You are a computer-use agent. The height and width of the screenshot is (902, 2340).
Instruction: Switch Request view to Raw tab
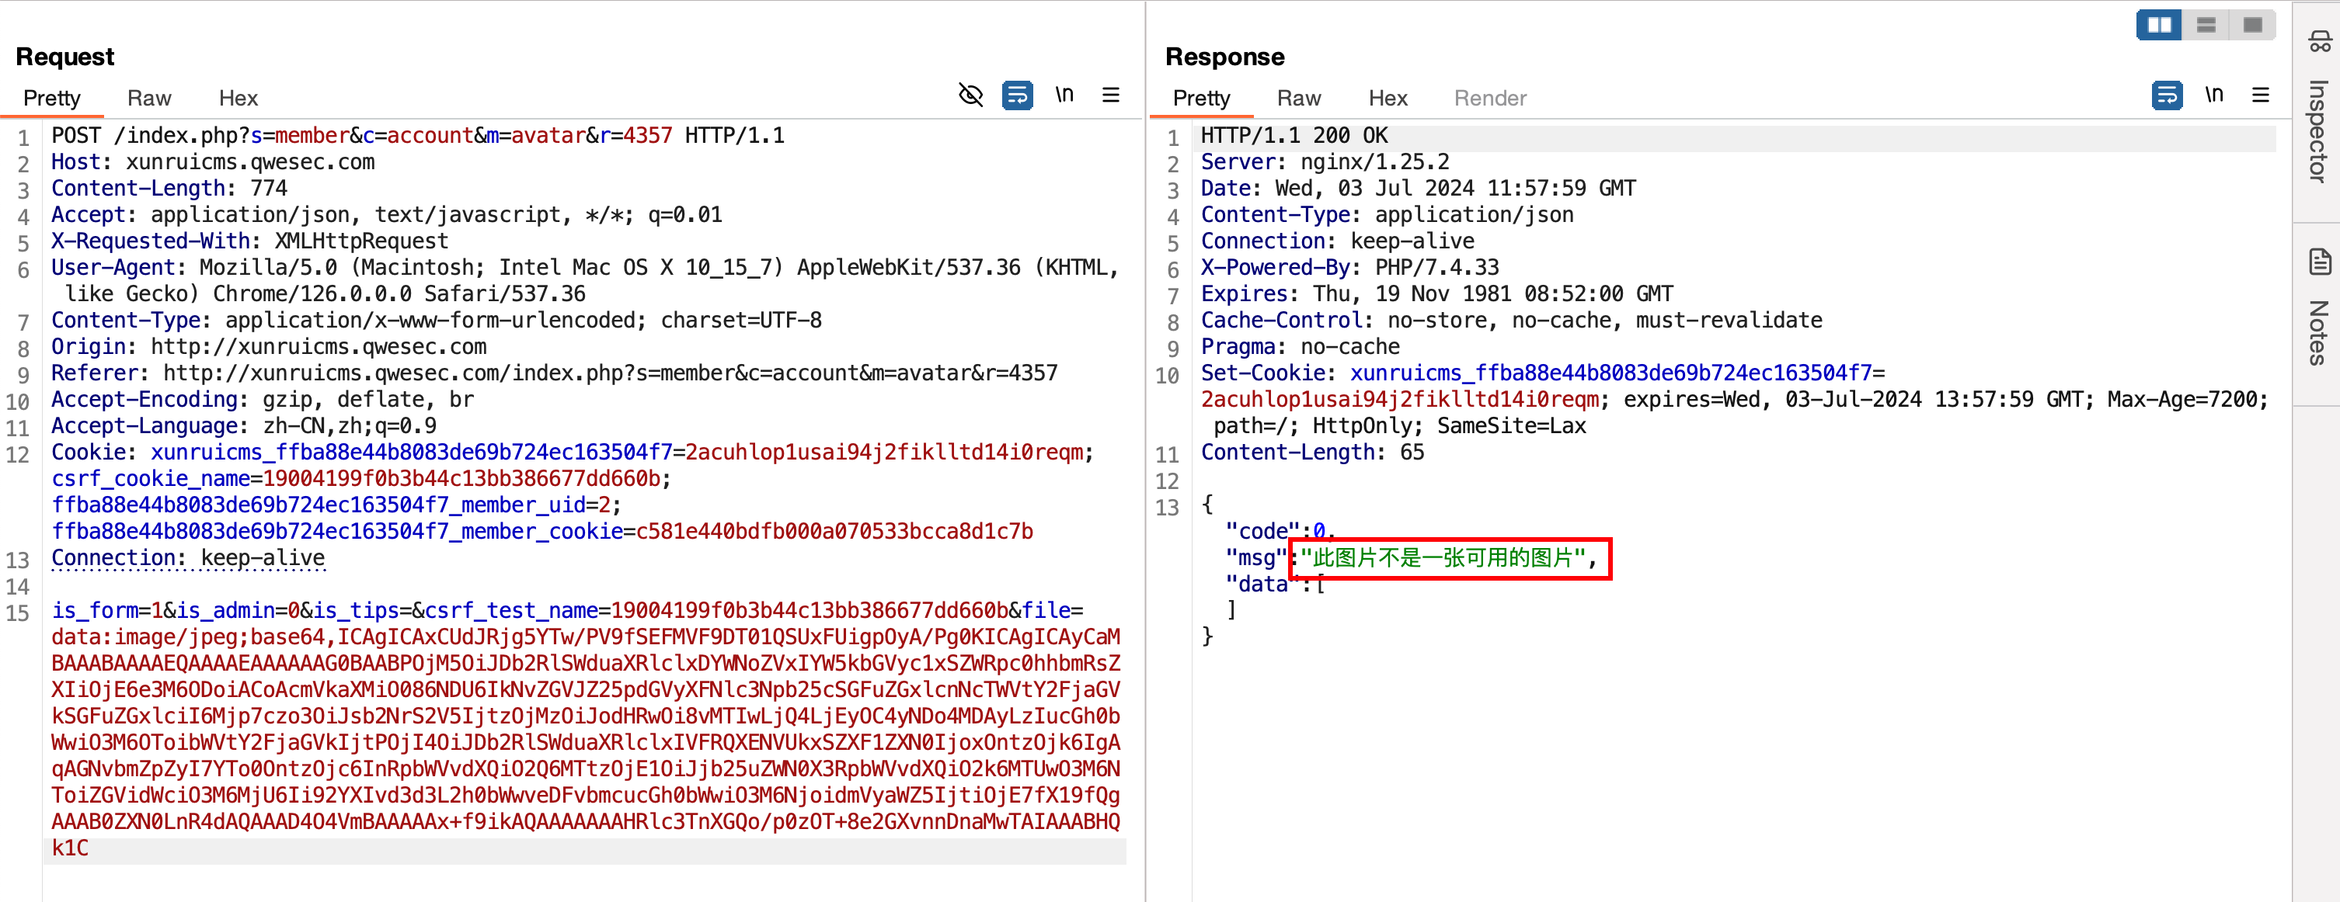[149, 98]
